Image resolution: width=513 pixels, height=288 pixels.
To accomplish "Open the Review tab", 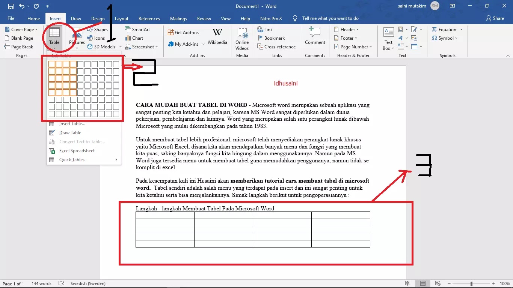I will (204, 18).
